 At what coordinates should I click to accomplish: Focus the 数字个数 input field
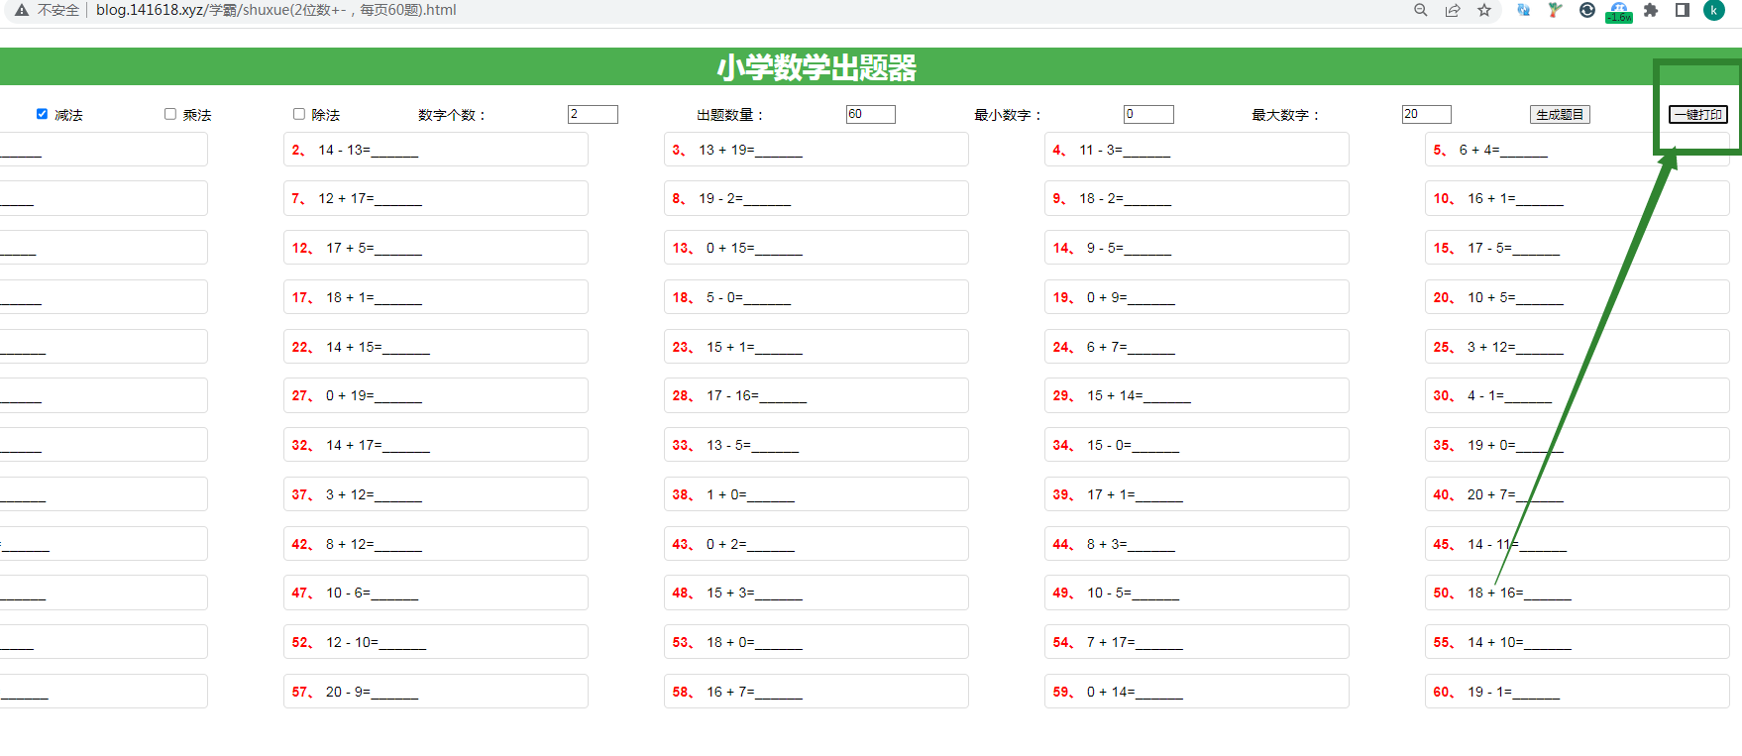pos(593,114)
